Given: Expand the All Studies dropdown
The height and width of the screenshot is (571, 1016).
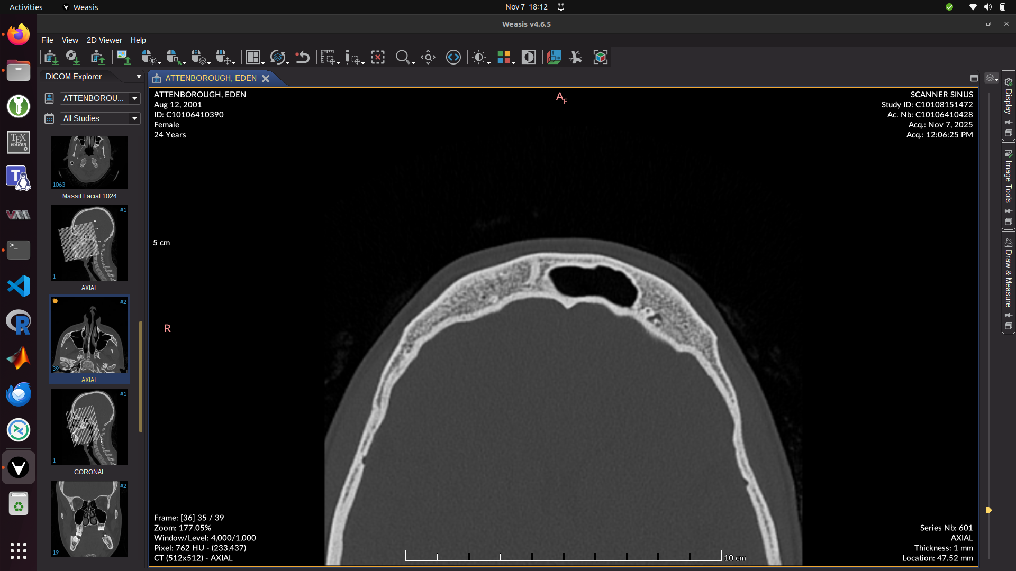Looking at the screenshot, I should pos(100,118).
